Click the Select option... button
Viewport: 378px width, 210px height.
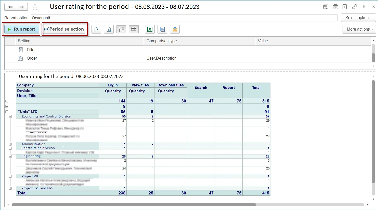coord(358,18)
